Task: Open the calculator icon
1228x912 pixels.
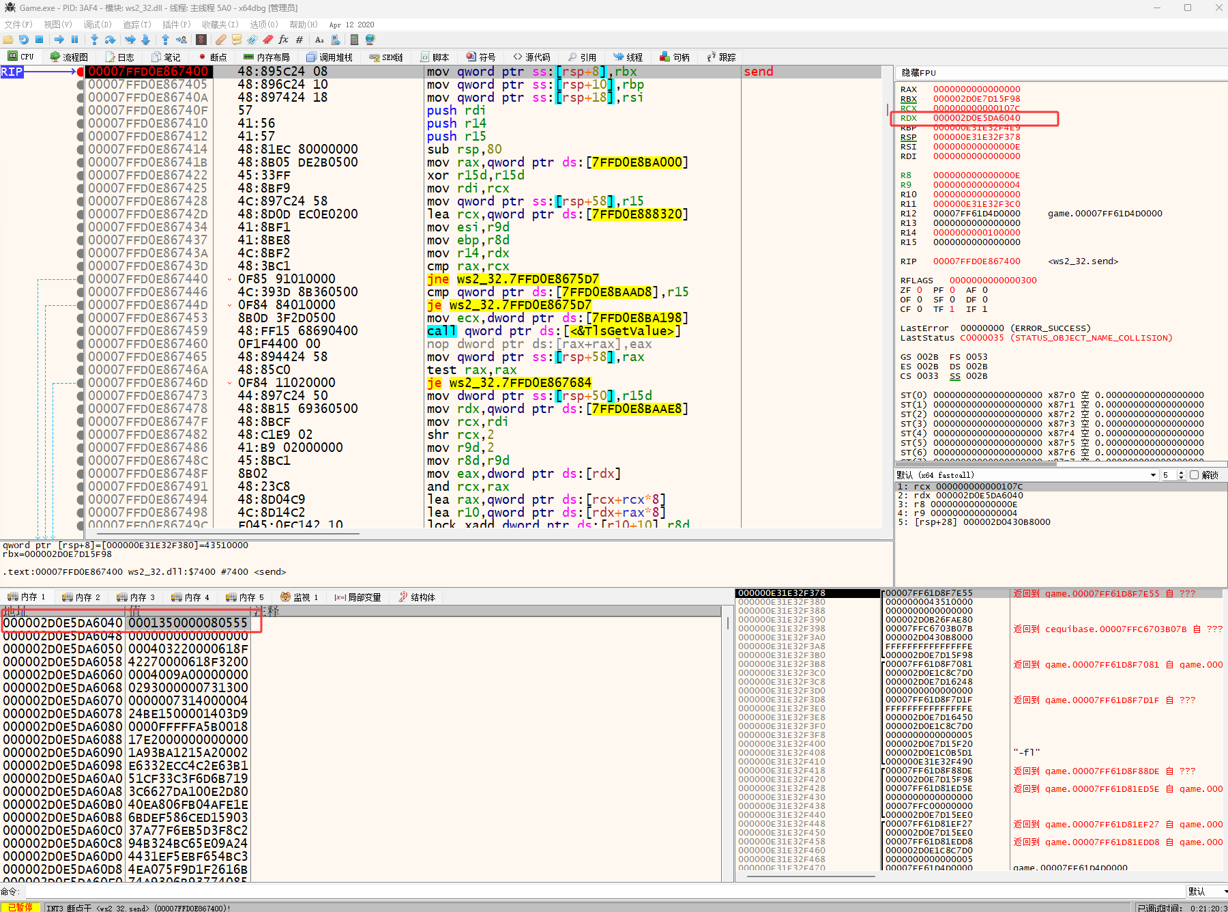Action: point(354,40)
